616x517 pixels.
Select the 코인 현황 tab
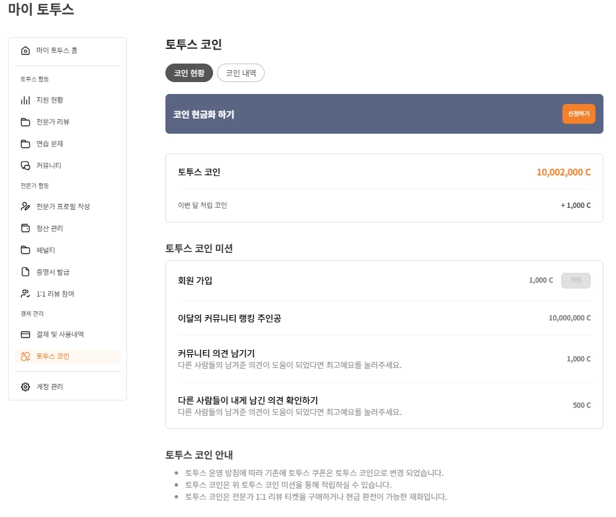[x=189, y=73]
